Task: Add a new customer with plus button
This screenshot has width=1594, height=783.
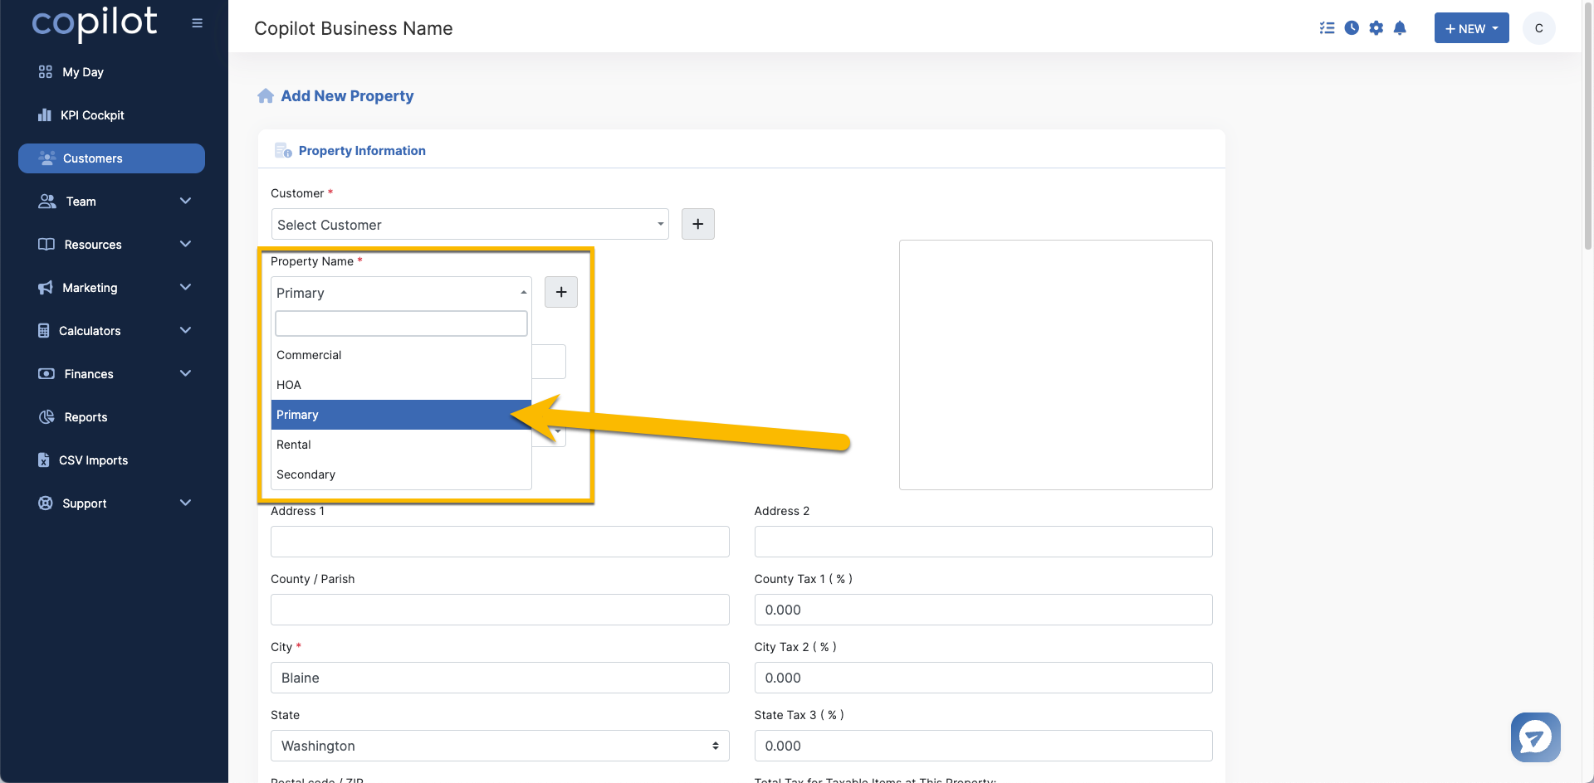Action: coord(698,224)
